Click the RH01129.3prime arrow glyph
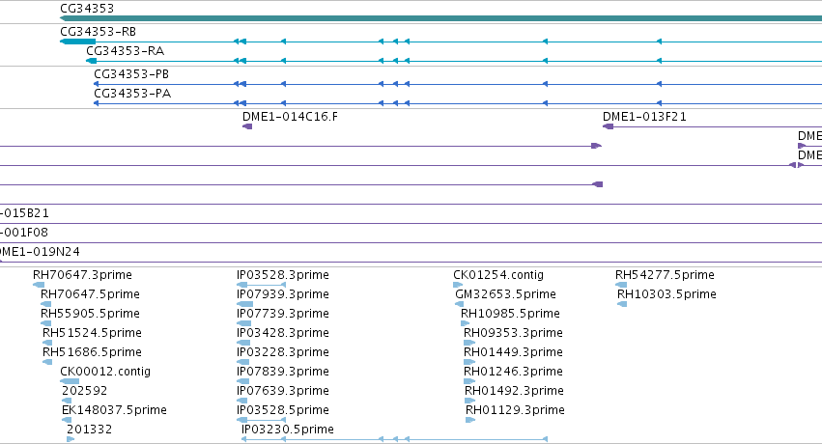 point(470,420)
